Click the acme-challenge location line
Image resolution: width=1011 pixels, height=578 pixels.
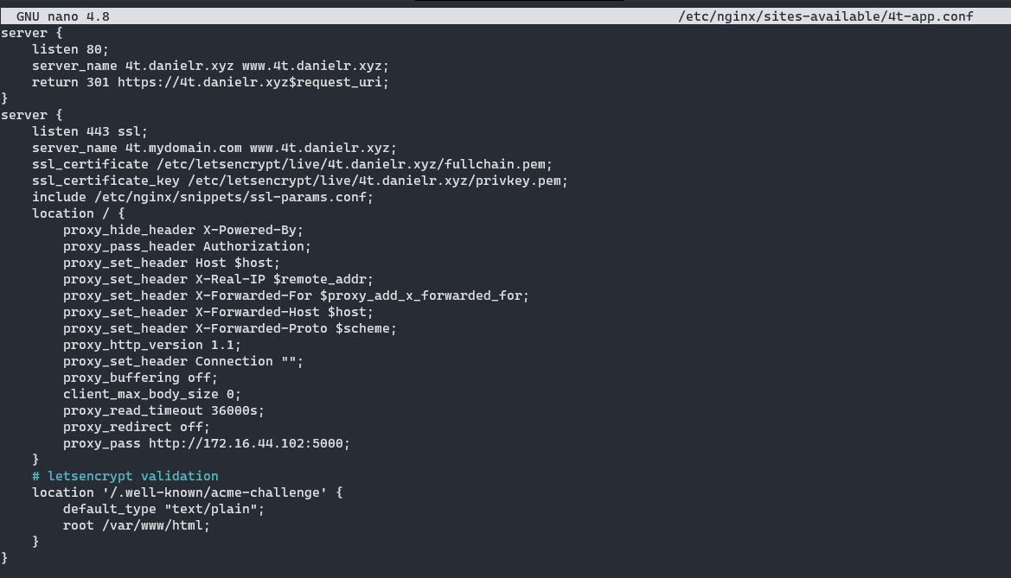point(187,493)
